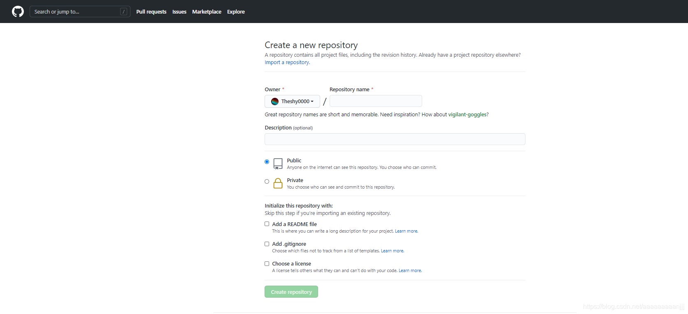Open Learn more link for README

point(407,231)
